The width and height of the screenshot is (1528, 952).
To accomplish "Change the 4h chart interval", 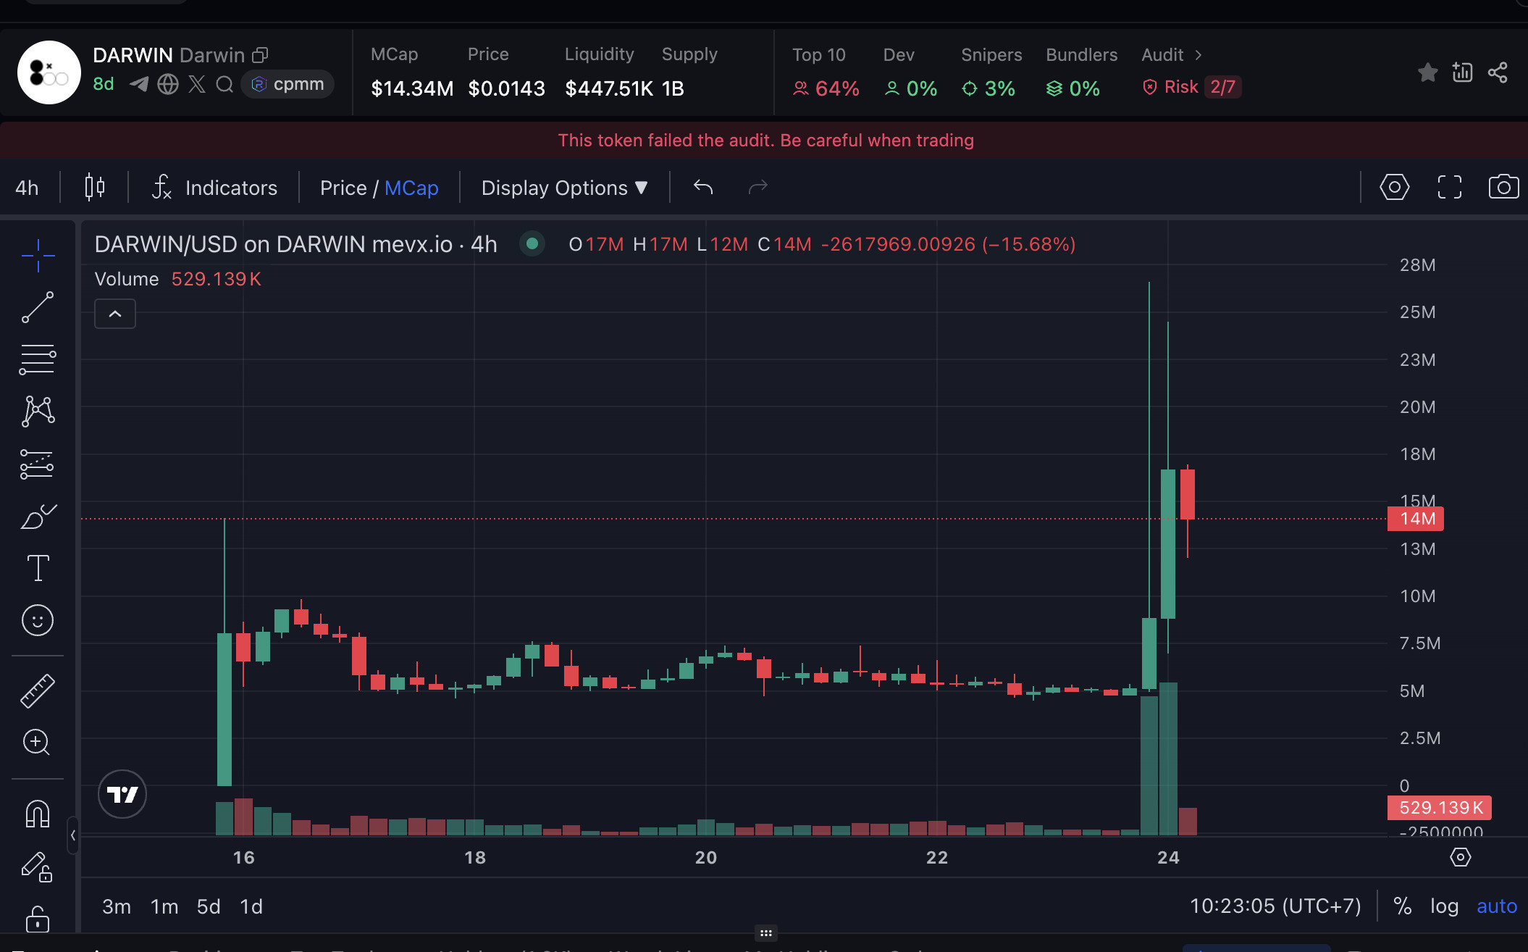I will pos(27,188).
